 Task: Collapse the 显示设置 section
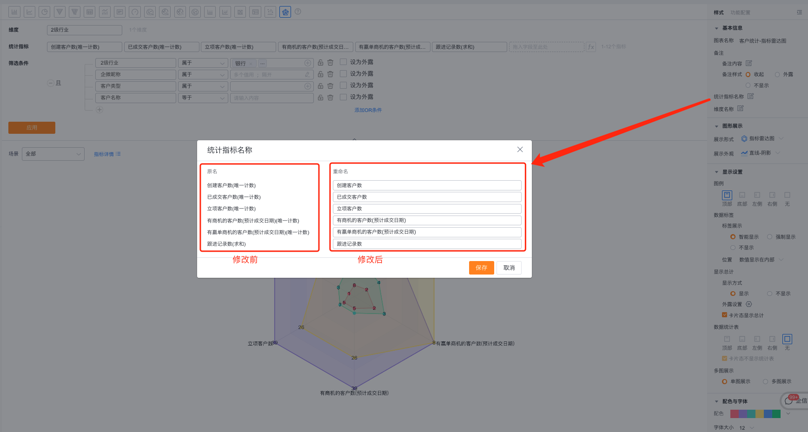716,172
